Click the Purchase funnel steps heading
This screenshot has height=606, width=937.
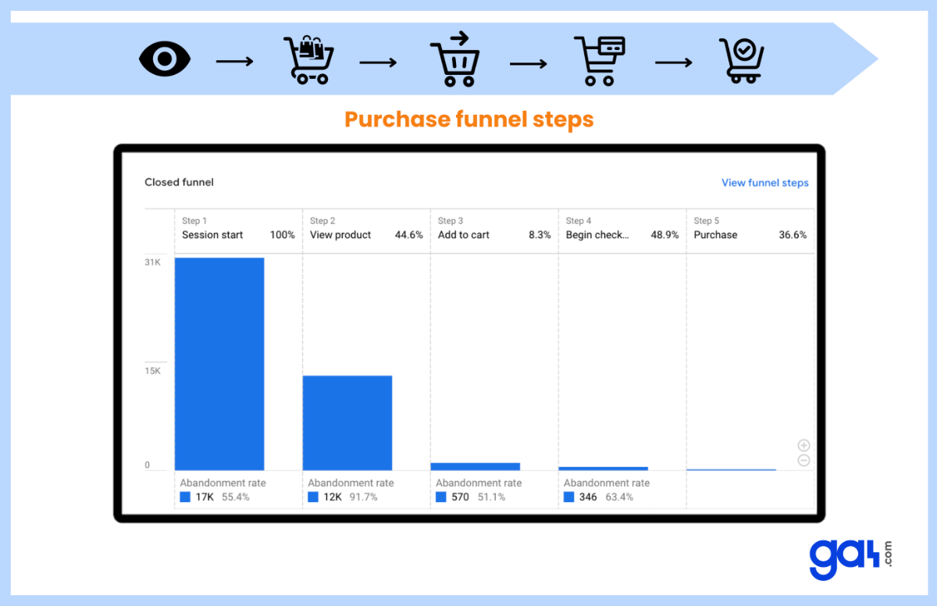(468, 119)
